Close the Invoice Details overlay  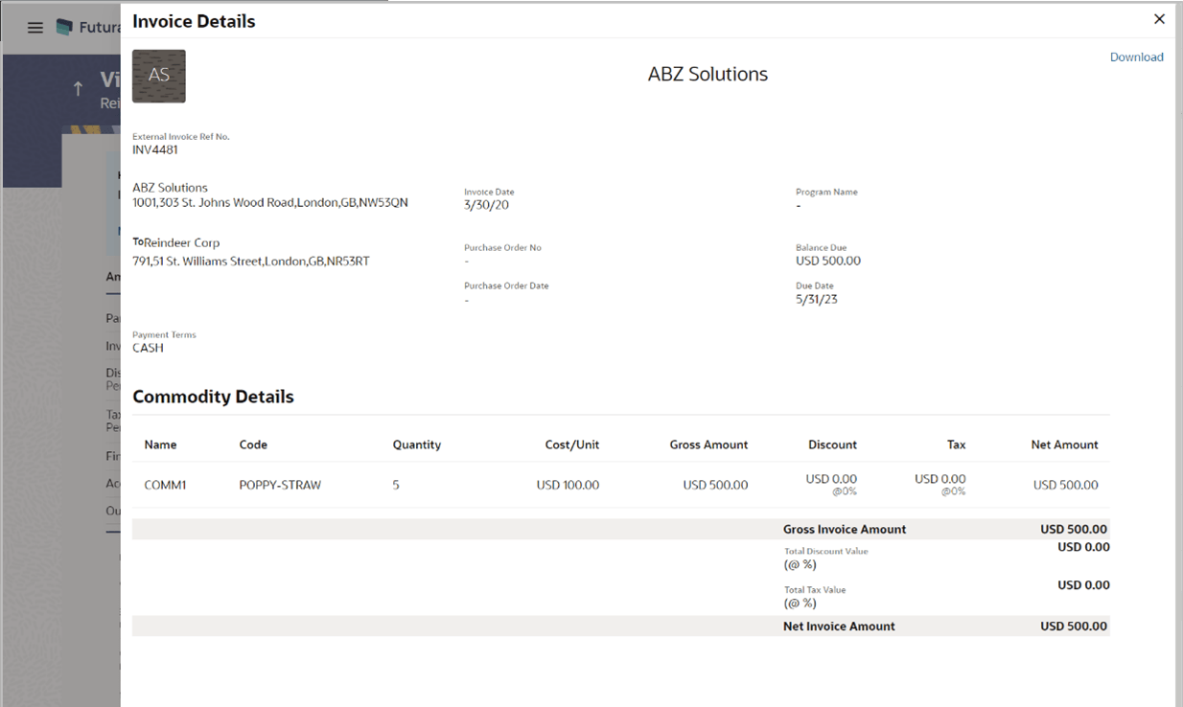[x=1159, y=19]
